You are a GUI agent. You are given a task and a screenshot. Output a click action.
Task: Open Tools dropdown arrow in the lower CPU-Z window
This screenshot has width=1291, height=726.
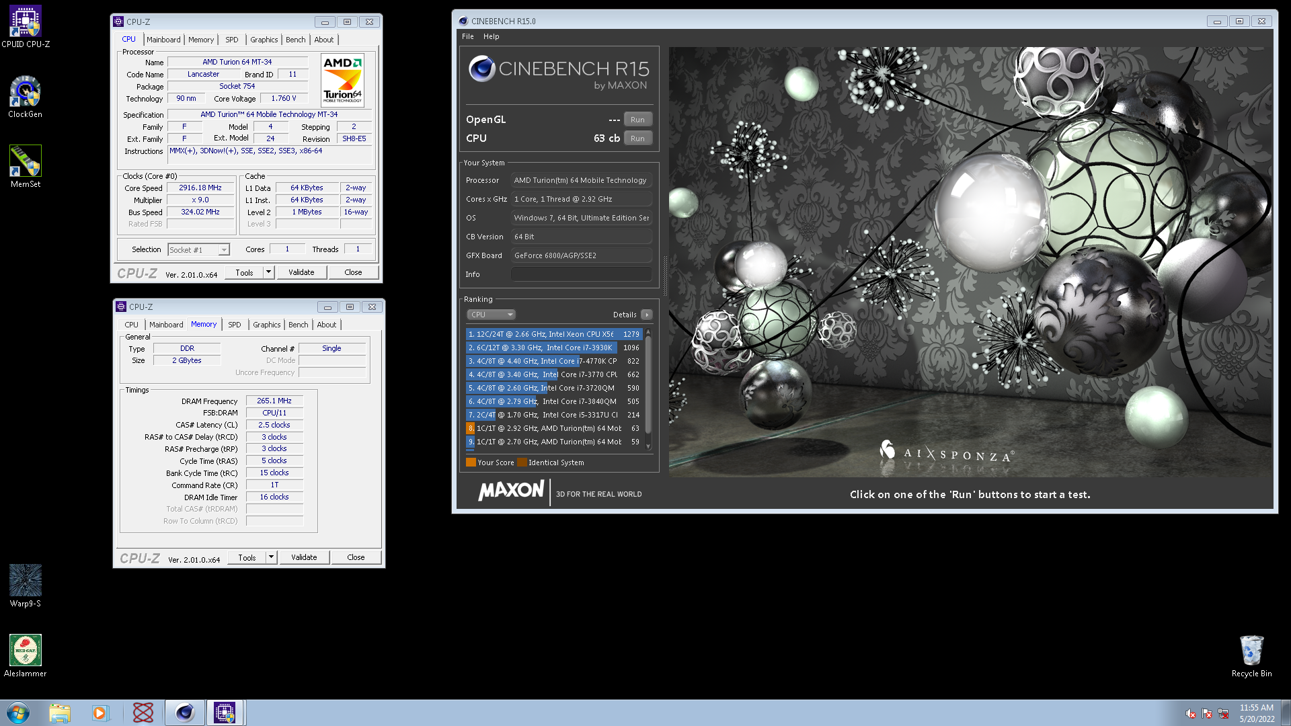(271, 557)
